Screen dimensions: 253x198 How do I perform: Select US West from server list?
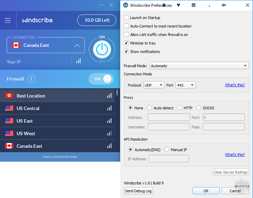[x=57, y=133]
